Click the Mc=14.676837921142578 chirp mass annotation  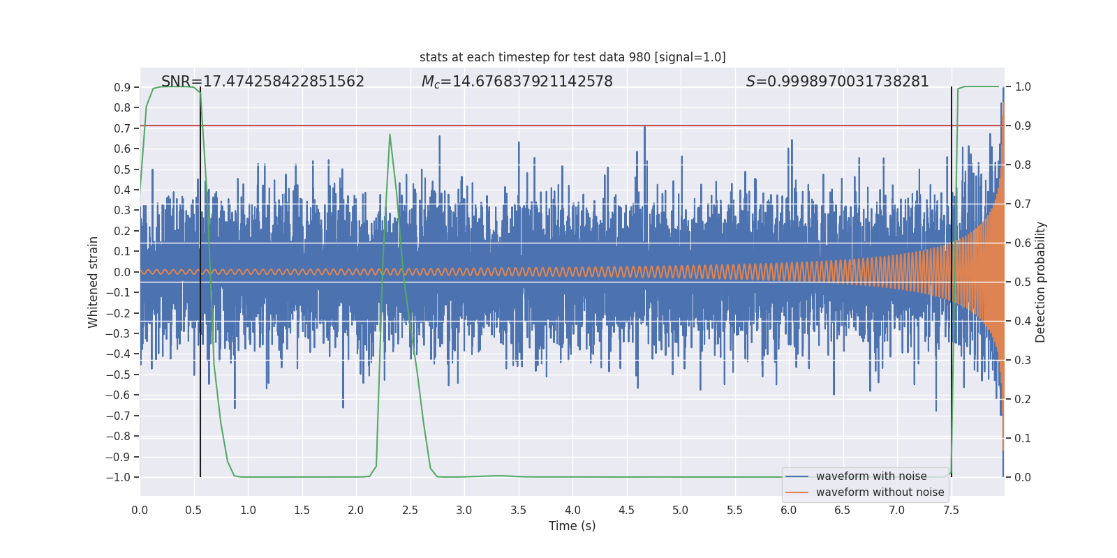point(517,82)
